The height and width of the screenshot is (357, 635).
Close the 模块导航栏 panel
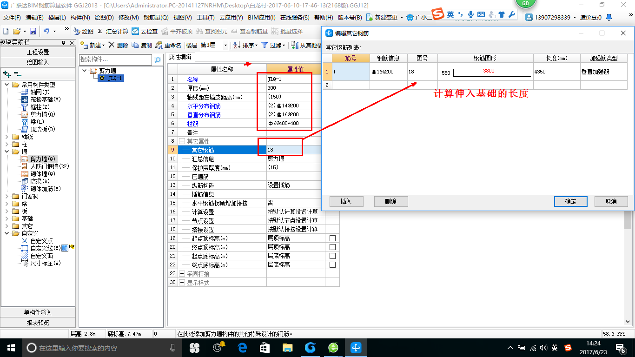pyautogui.click(x=72, y=42)
